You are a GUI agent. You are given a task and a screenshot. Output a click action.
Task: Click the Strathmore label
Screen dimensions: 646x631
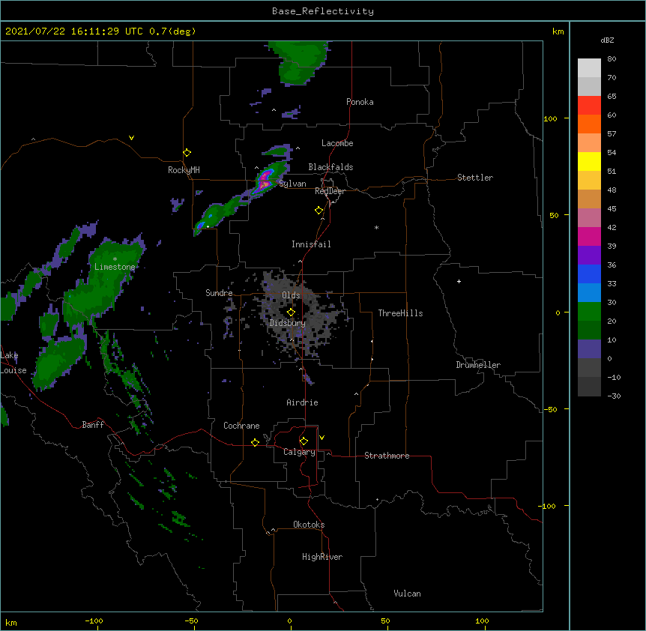pyautogui.click(x=387, y=456)
